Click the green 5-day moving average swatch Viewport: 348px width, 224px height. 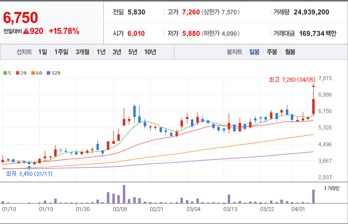coord(5,73)
